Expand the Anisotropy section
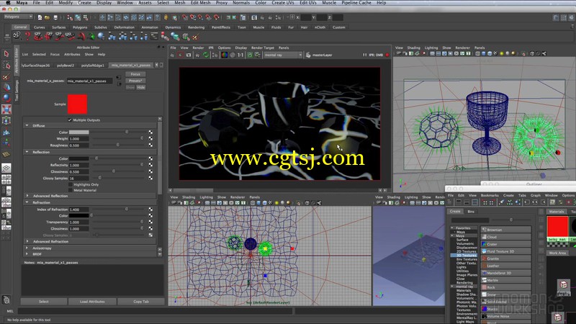The height and width of the screenshot is (324, 576). pos(27,248)
